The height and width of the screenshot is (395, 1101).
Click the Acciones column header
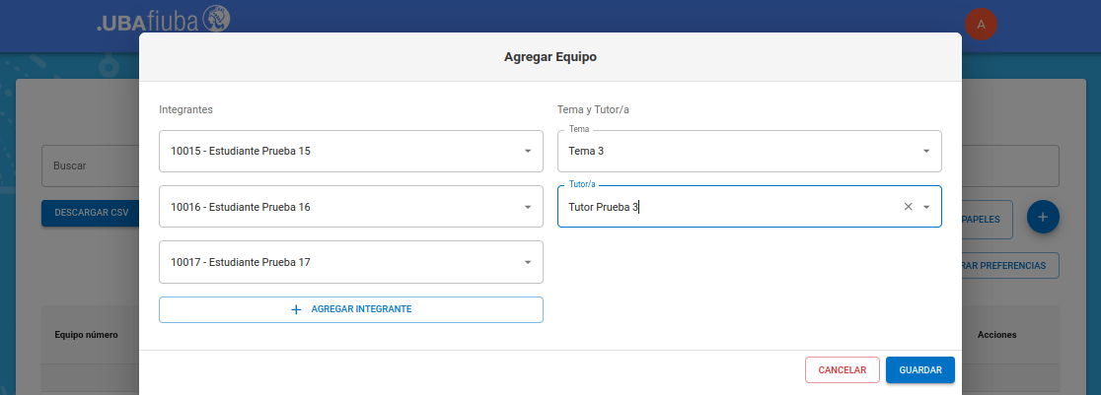tap(996, 335)
